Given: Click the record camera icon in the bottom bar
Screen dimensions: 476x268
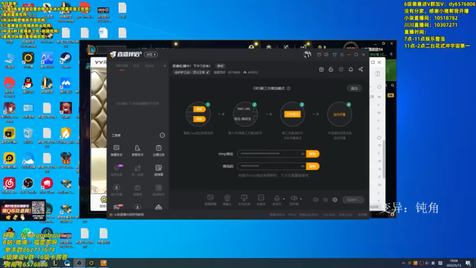Looking at the screenshot, I should click(316, 200).
